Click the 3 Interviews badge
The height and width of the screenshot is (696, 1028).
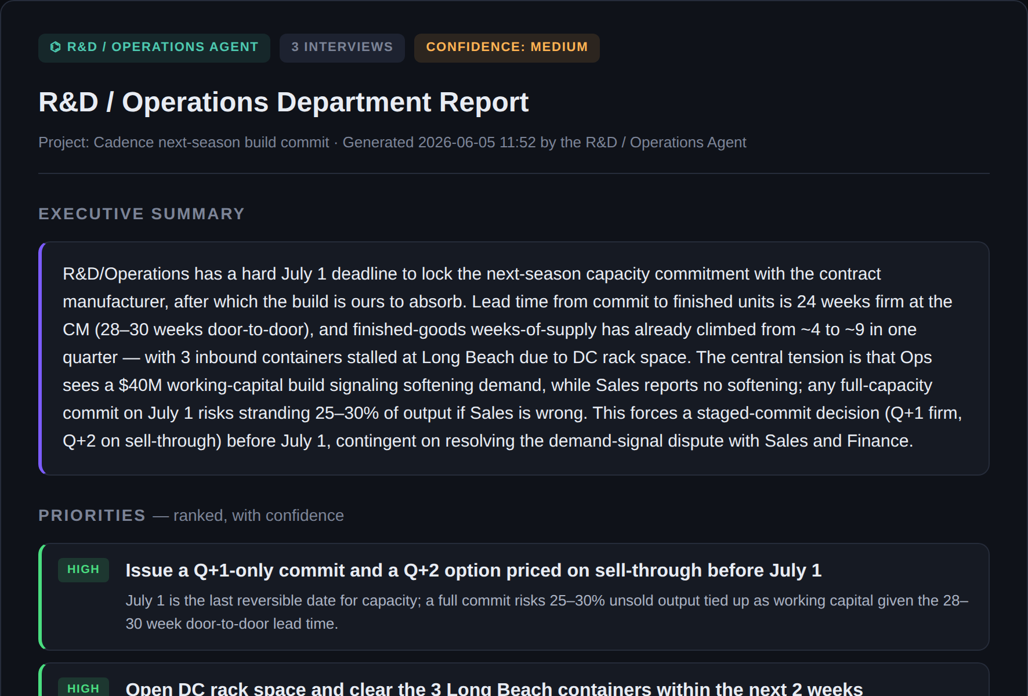click(342, 48)
